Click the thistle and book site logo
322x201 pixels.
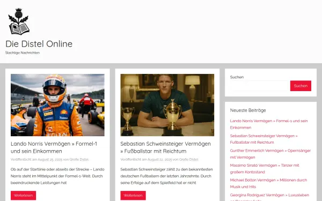[x=19, y=21]
